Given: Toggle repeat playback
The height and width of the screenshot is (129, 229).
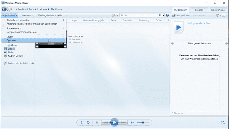Looking at the screenshot, I should [88, 122].
